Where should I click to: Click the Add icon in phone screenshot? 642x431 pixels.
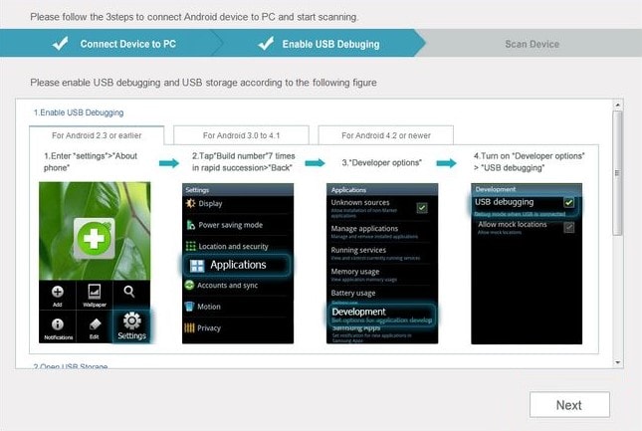[58, 292]
